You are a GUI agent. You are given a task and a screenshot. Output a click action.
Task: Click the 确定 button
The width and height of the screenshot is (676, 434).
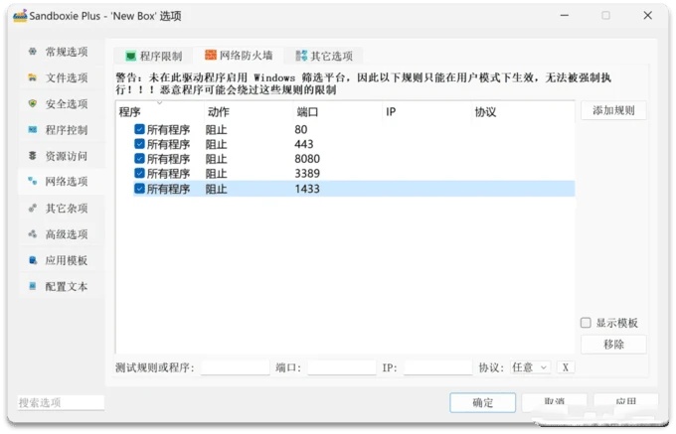(482, 402)
